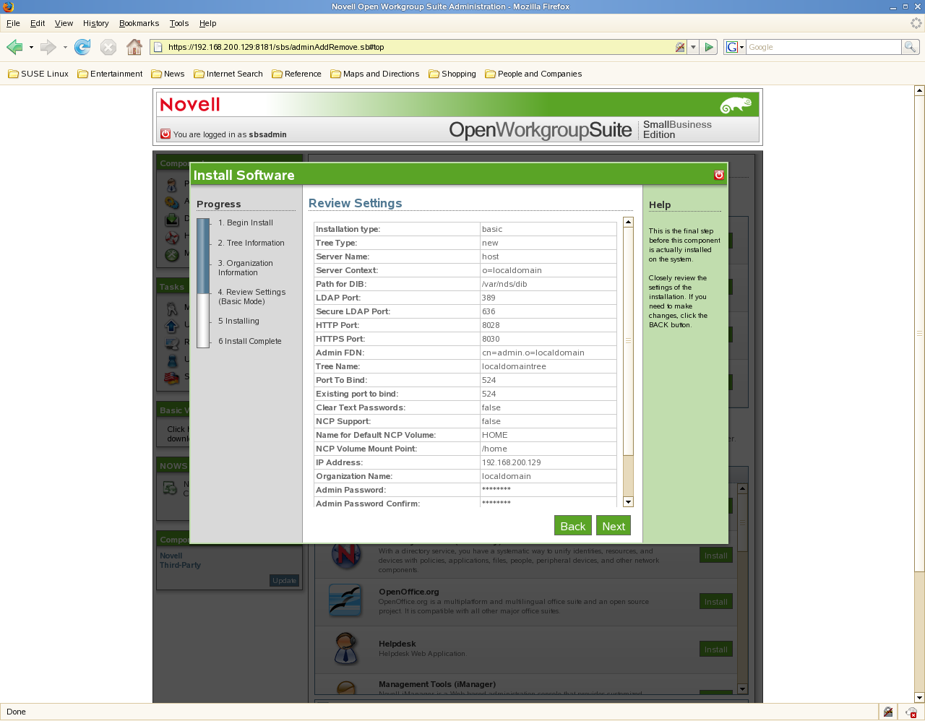Click the Third-Party component link

coord(180,565)
